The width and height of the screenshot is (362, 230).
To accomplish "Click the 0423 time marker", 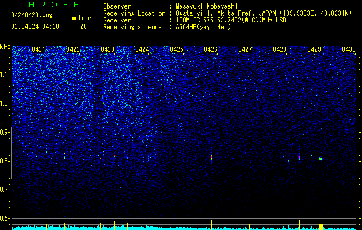I will tap(108, 49).
